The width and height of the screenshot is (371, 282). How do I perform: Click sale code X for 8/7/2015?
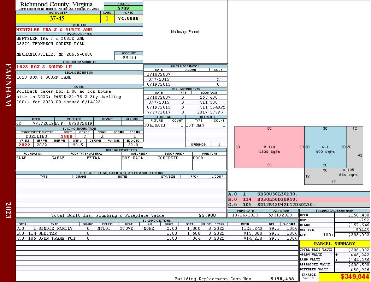coord(218,79)
